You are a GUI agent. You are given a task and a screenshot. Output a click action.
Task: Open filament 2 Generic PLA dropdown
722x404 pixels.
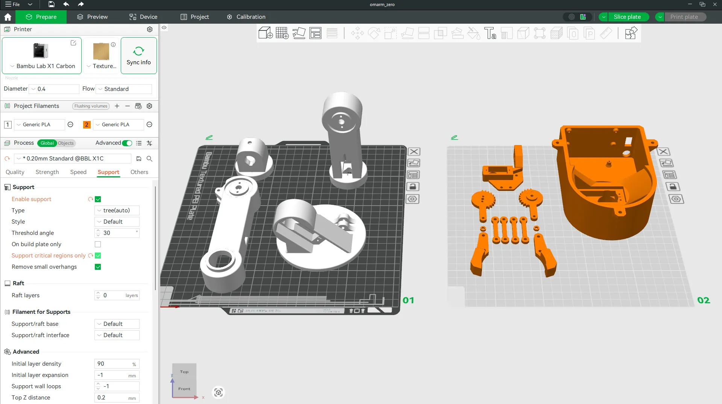click(x=119, y=125)
